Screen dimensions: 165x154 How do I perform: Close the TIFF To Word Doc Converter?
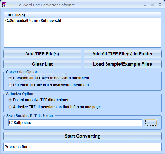click(x=160, y=5)
